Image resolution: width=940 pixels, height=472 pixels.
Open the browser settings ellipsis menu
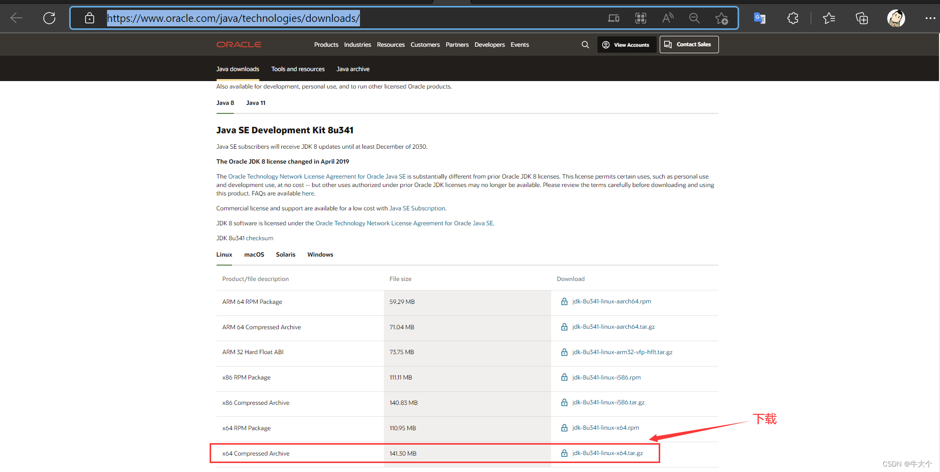coord(930,18)
